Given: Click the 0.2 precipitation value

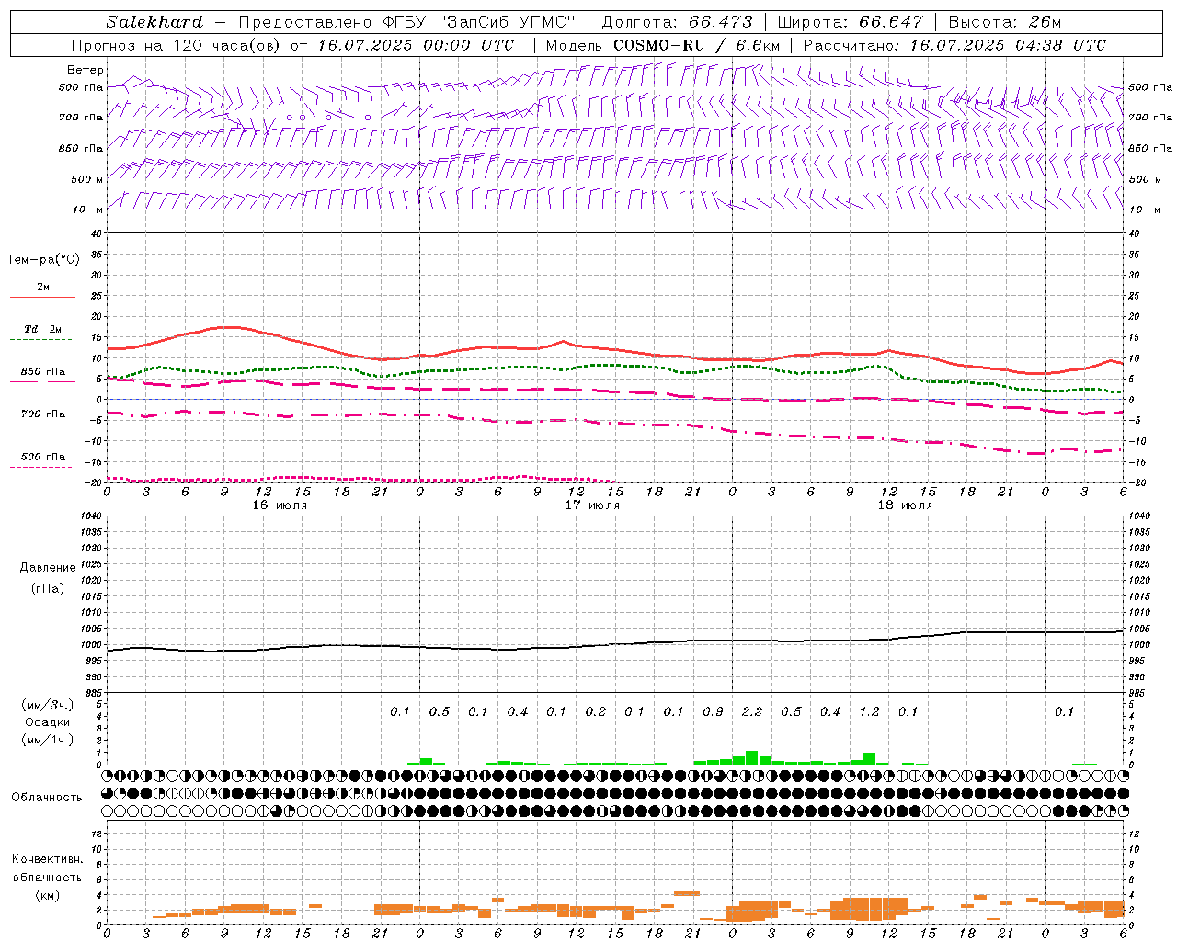Looking at the screenshot, I should [x=596, y=711].
